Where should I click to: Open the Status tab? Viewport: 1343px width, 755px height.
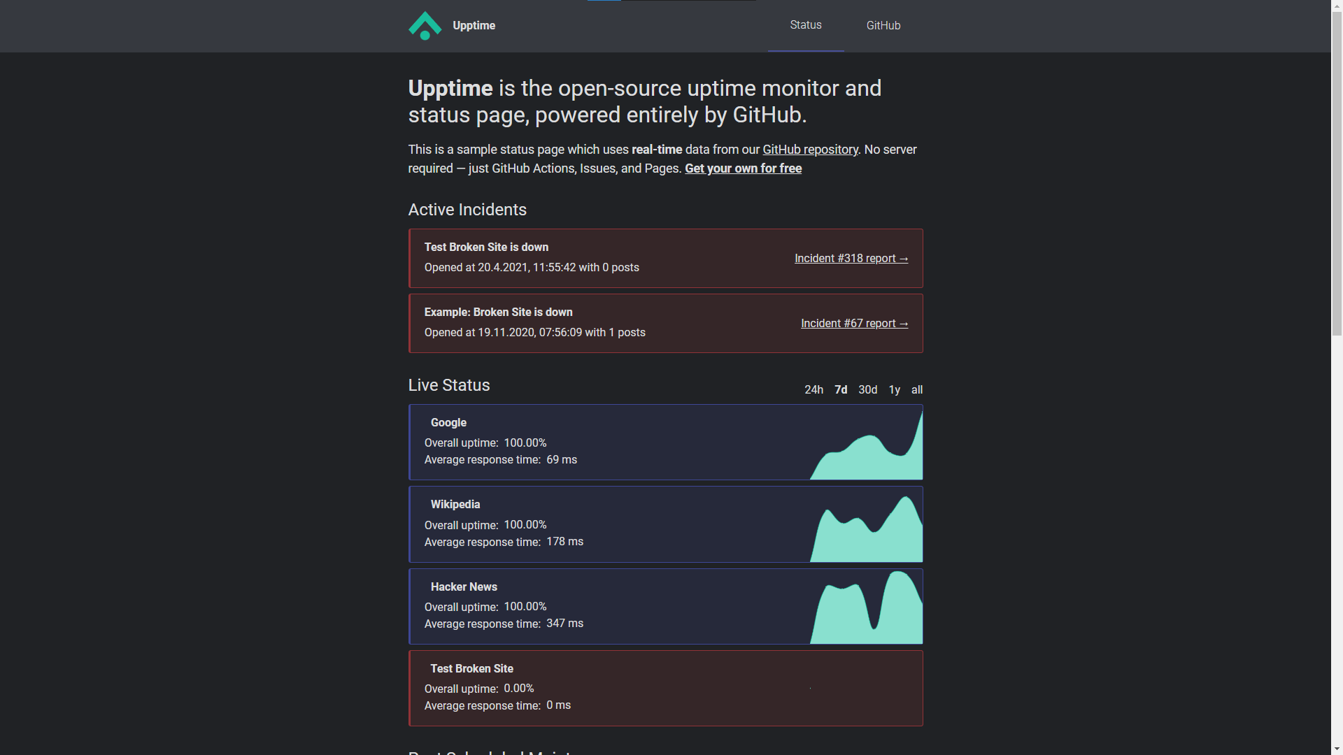(x=805, y=24)
